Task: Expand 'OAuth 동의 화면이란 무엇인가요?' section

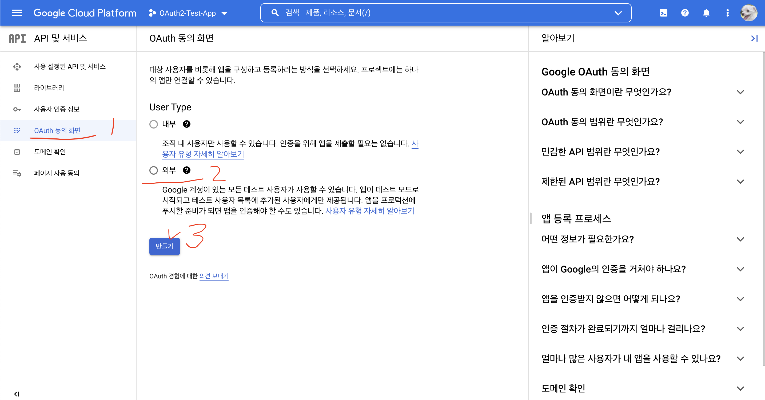Action: [x=741, y=92]
